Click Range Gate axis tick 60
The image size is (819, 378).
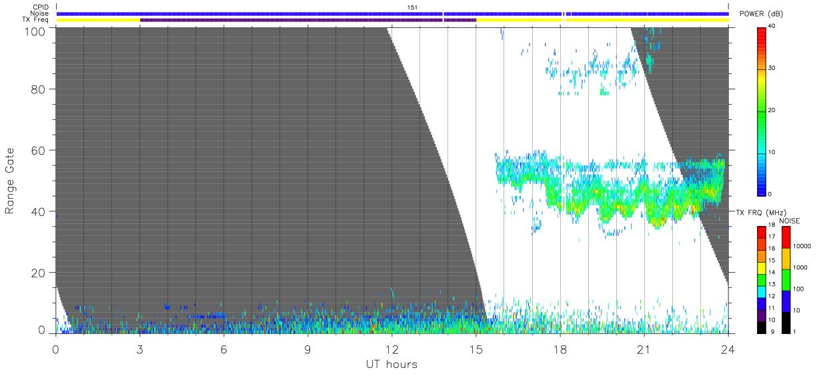pyautogui.click(x=40, y=151)
